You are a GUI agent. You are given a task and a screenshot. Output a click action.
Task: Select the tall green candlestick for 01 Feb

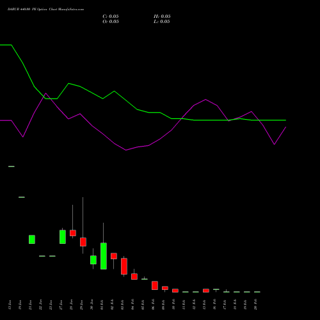click(104, 256)
